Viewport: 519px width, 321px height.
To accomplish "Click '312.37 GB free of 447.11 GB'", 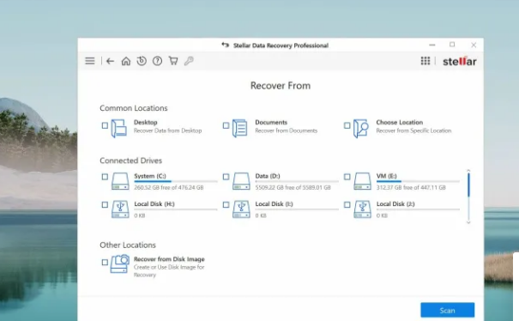I will coord(411,187).
